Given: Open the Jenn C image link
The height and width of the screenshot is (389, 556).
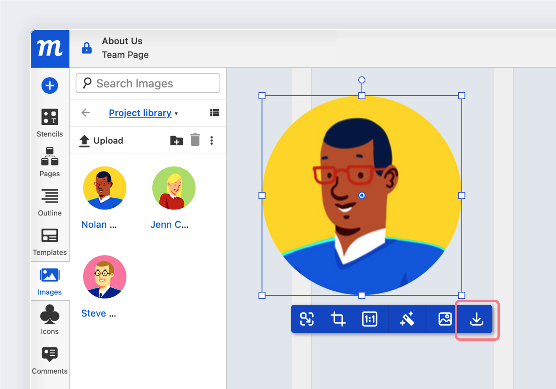Looking at the screenshot, I should click(x=169, y=224).
